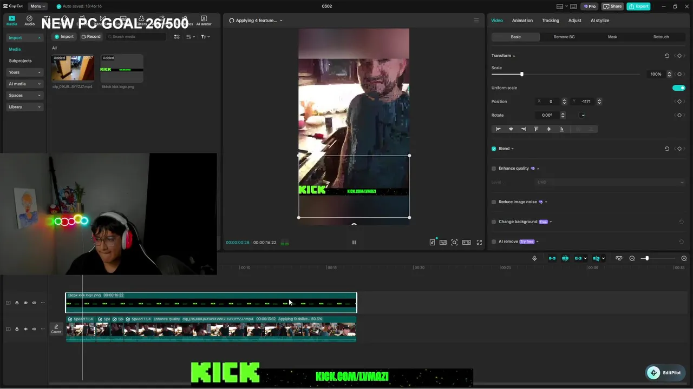
Task: Click the timeline microphone record icon
Action: point(534,258)
